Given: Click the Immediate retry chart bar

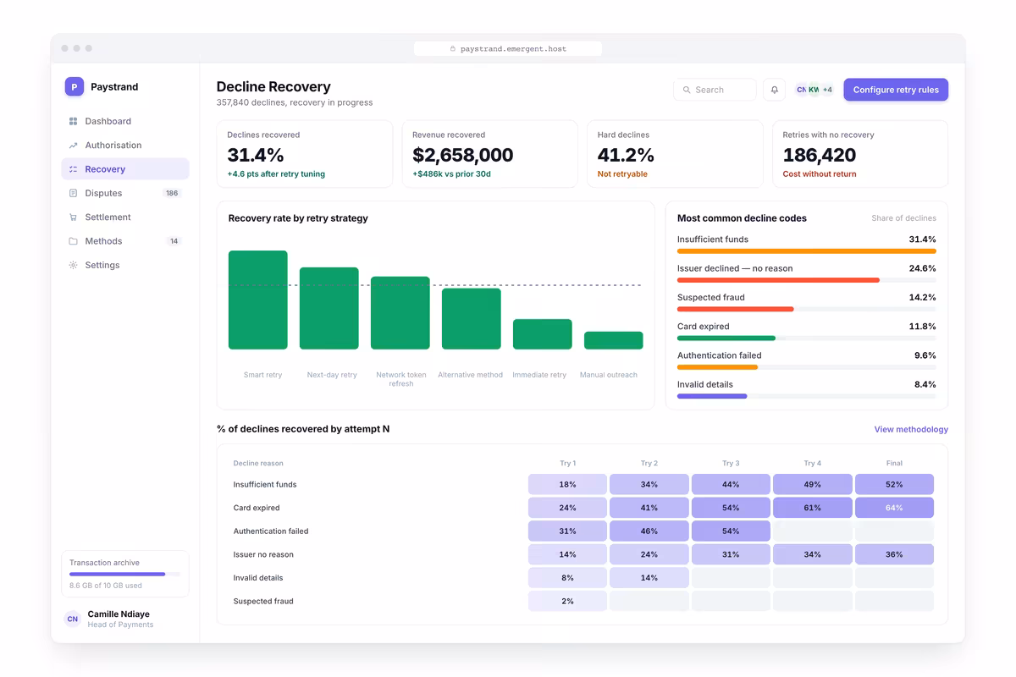Looking at the screenshot, I should [x=543, y=334].
